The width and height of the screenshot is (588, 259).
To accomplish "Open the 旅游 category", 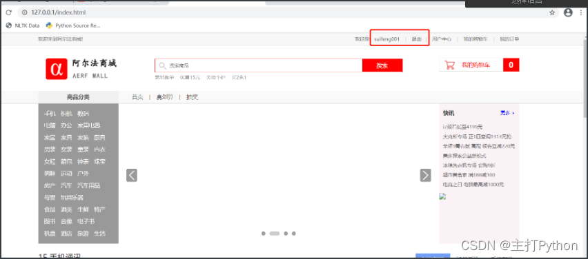I will 83,234.
